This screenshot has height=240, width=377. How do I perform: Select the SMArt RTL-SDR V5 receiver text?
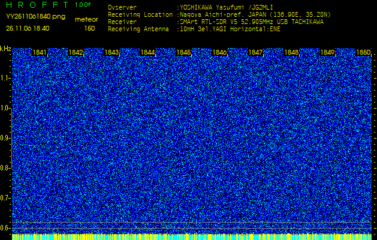(x=252, y=22)
